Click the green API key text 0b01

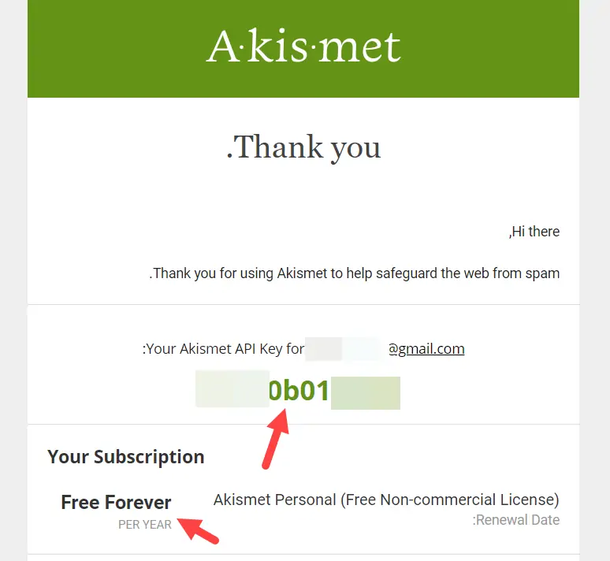(x=299, y=391)
